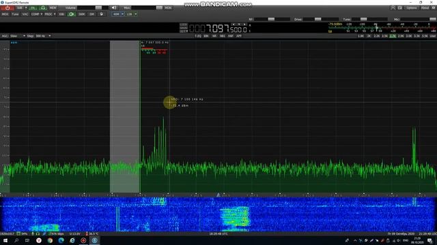Select the 40M band button

[116, 14]
